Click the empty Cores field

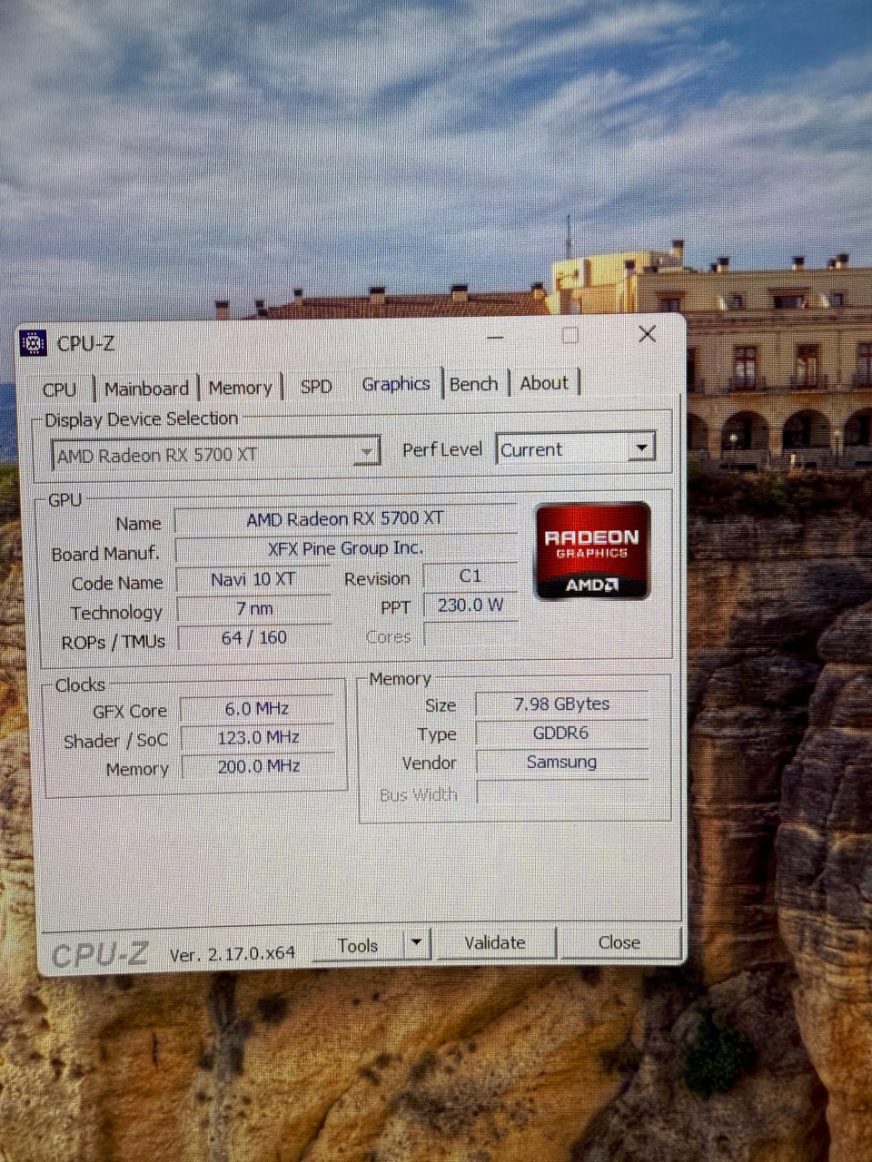click(x=471, y=635)
